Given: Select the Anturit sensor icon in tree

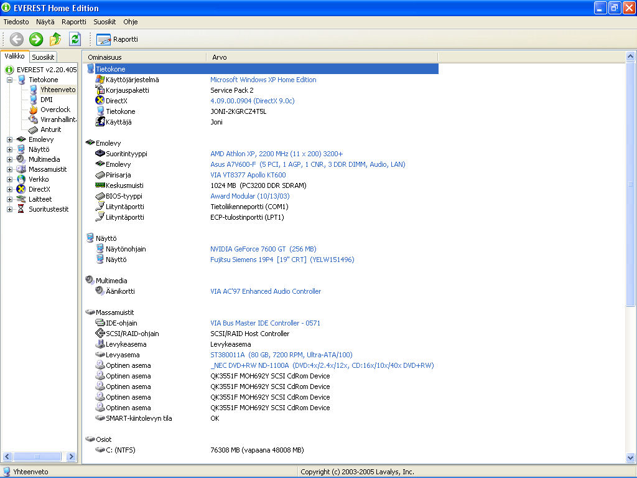Looking at the screenshot, I should point(34,129).
